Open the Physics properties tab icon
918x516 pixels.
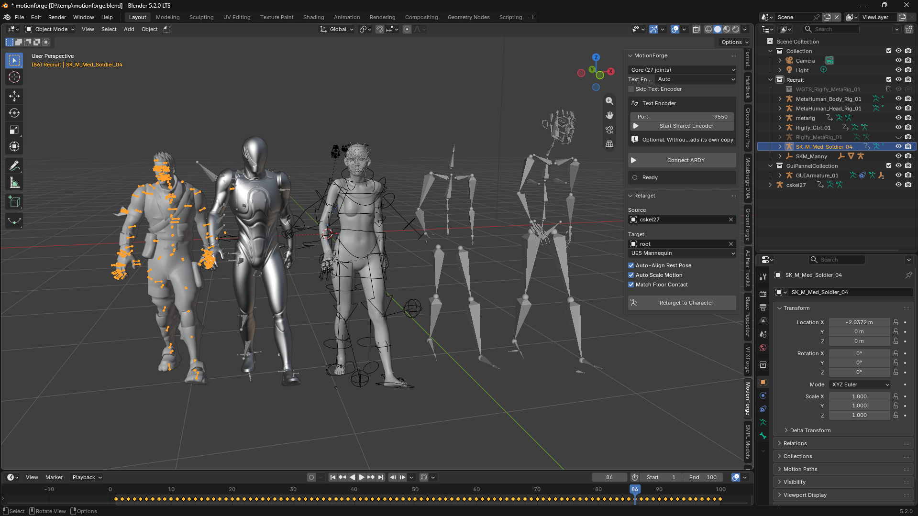(x=763, y=395)
